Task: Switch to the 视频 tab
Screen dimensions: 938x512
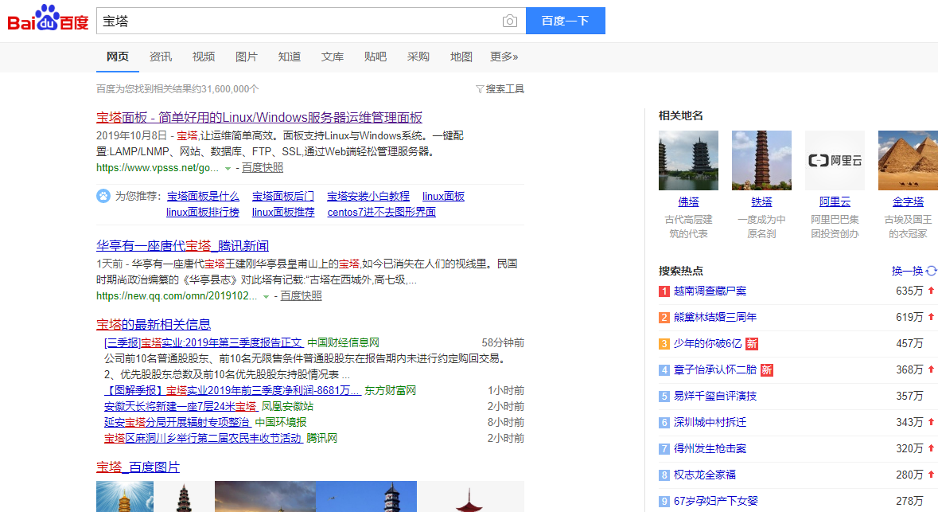Action: pyautogui.click(x=204, y=57)
